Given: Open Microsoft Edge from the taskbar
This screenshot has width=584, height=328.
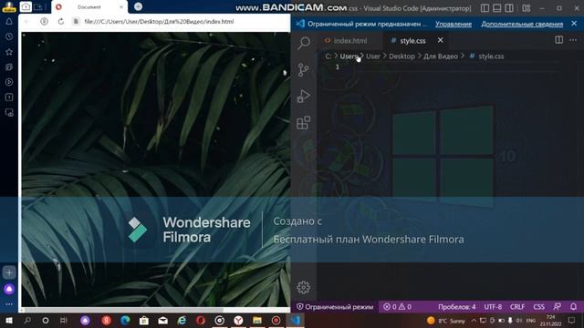Looking at the screenshot, I should click(125, 320).
